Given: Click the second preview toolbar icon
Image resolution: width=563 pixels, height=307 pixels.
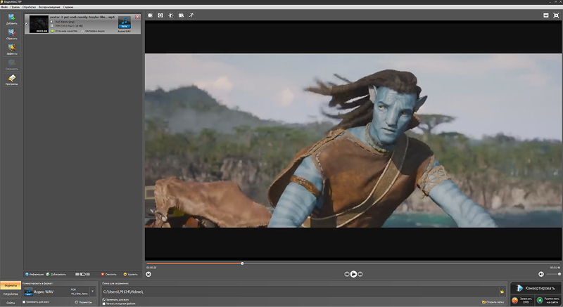Looking at the screenshot, I should coord(160,15).
